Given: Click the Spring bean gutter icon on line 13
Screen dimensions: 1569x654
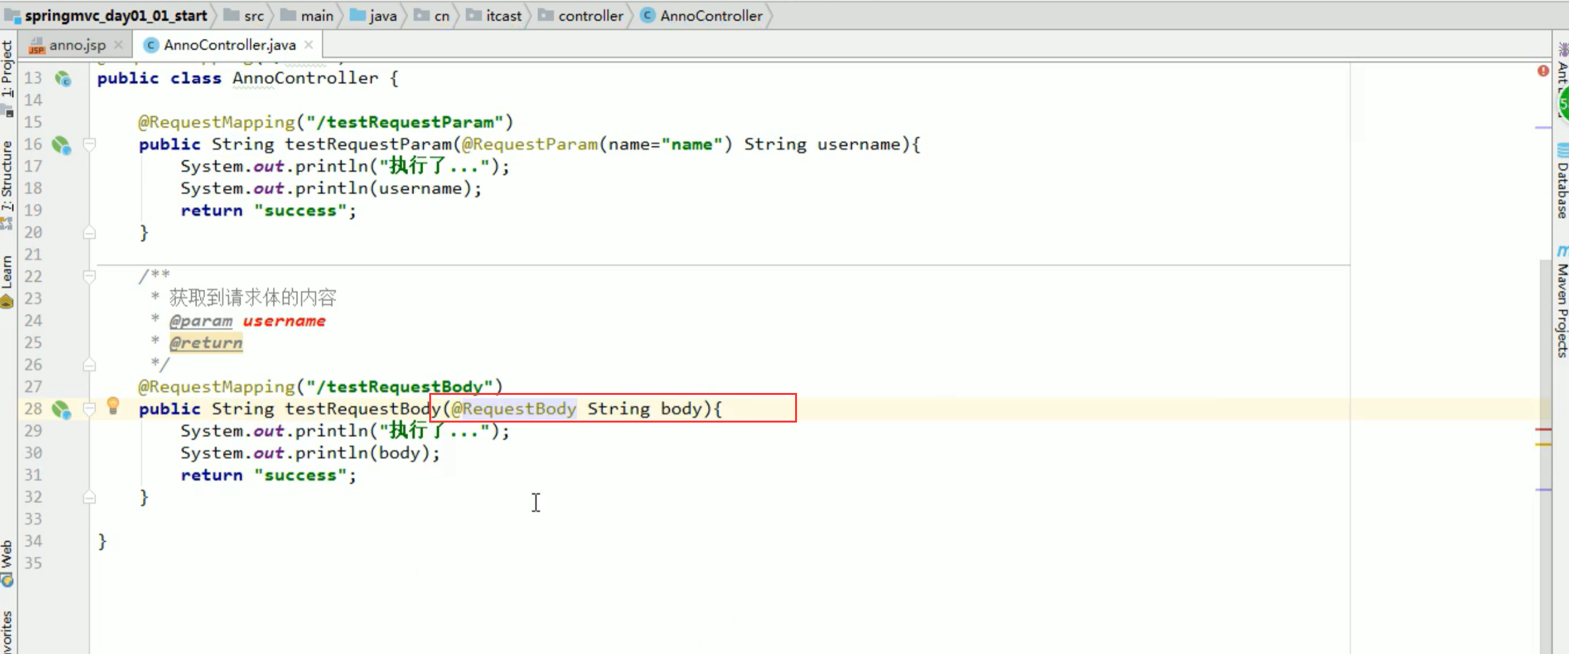Looking at the screenshot, I should (63, 79).
